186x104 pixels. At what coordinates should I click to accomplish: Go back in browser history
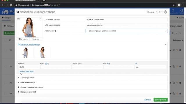click(x=3, y=5)
